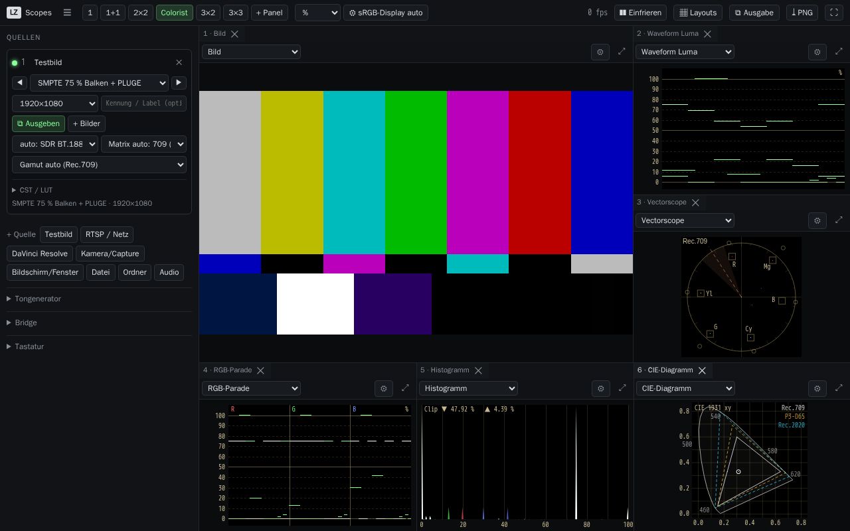Close the Histogramm panel tab
This screenshot has width=850, height=531.
tap(478, 370)
